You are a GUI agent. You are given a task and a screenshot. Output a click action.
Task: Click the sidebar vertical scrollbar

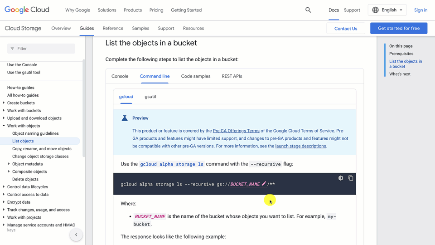pyautogui.click(x=84, y=109)
